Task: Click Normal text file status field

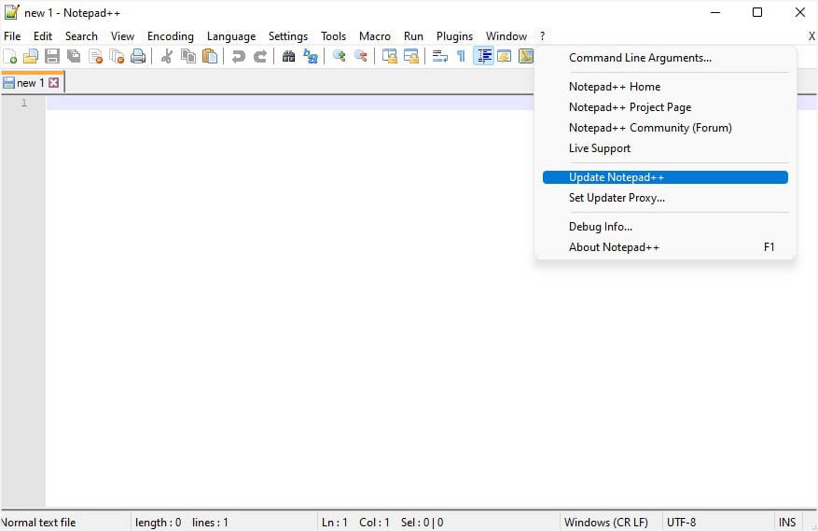Action: tap(64, 522)
